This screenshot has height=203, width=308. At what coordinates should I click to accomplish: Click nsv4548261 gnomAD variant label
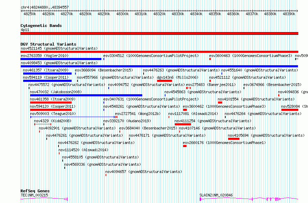142,106
